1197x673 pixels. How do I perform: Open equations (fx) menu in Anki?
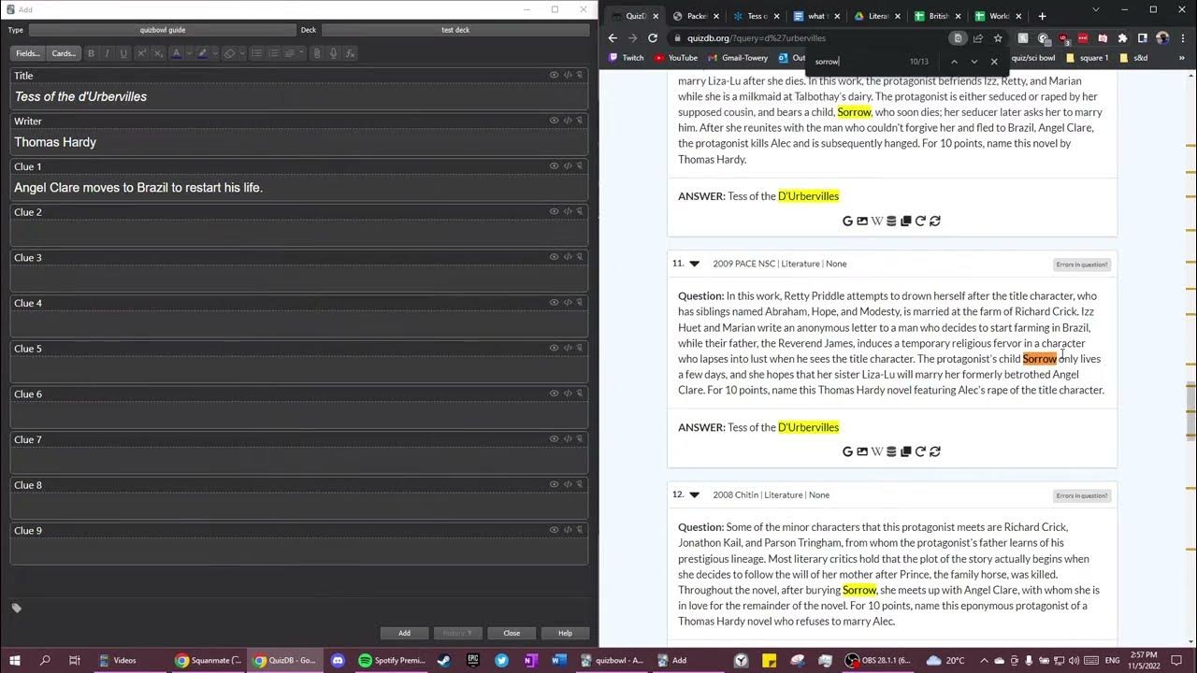coord(351,53)
